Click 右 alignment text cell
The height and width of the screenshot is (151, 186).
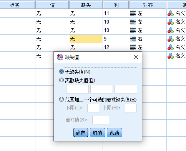click(x=140, y=39)
